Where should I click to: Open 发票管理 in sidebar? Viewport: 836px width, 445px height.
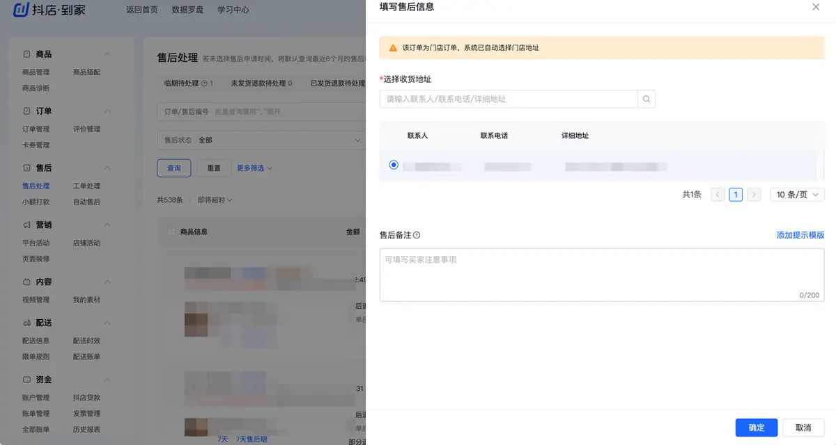click(x=87, y=414)
